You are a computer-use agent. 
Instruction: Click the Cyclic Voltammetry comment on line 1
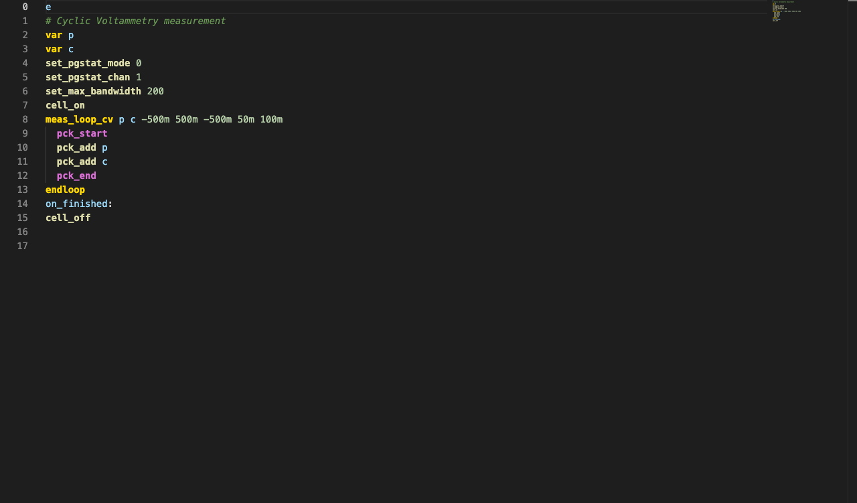[x=134, y=21]
